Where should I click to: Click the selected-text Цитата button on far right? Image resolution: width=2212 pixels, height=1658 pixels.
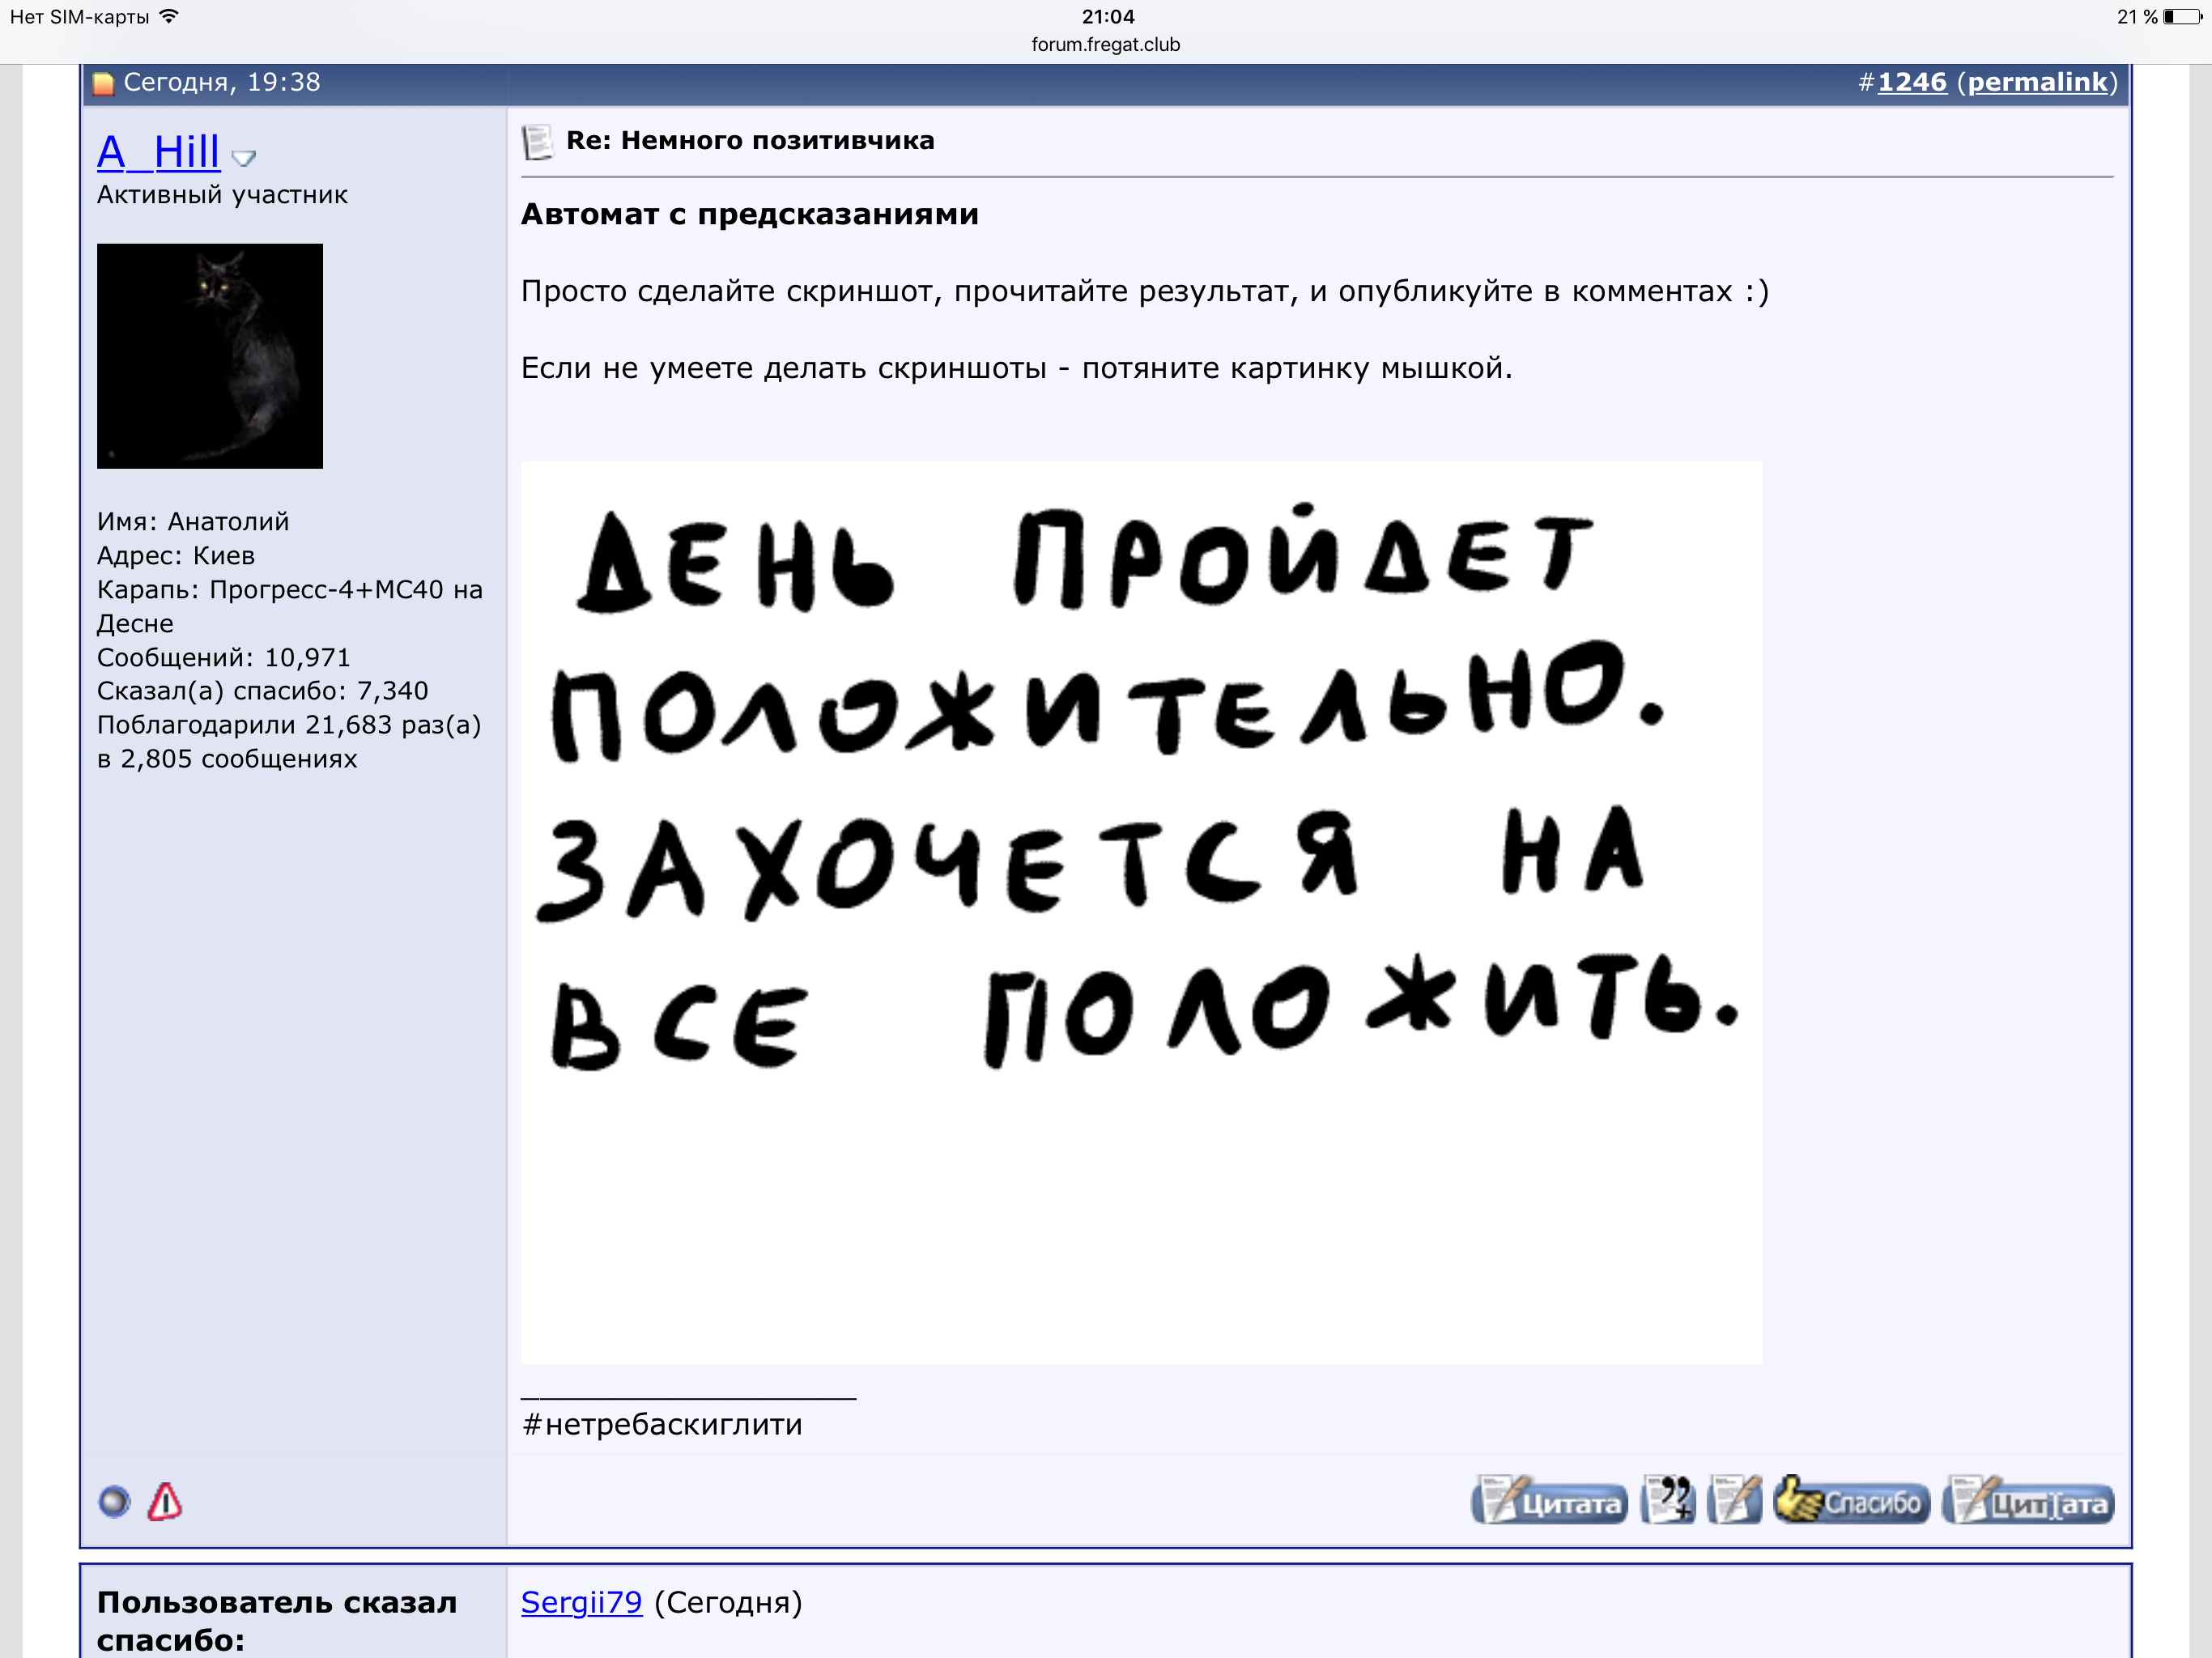(x=2028, y=1502)
